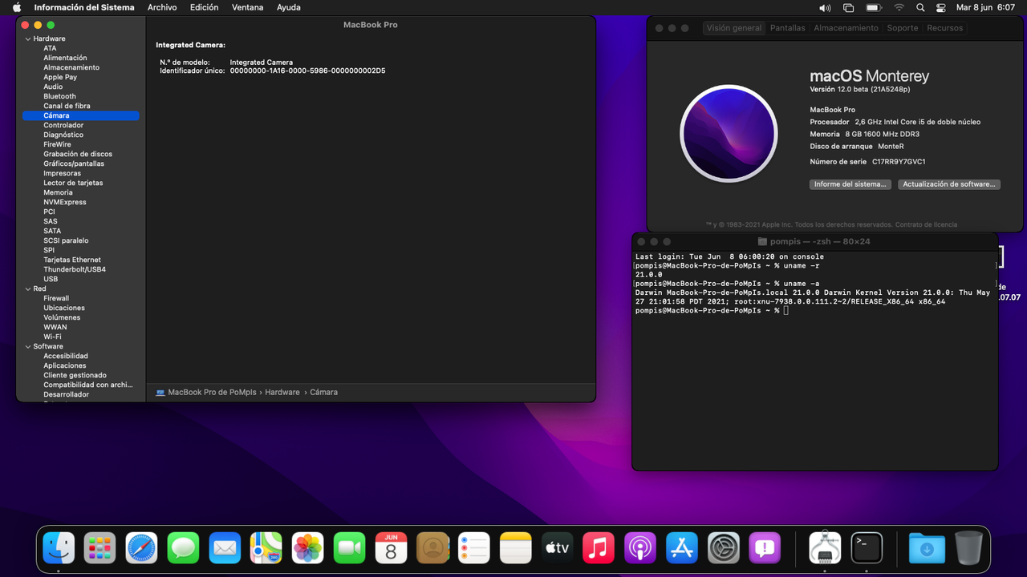Select Firewall under Red section
This screenshot has height=577, width=1027.
tap(56, 298)
